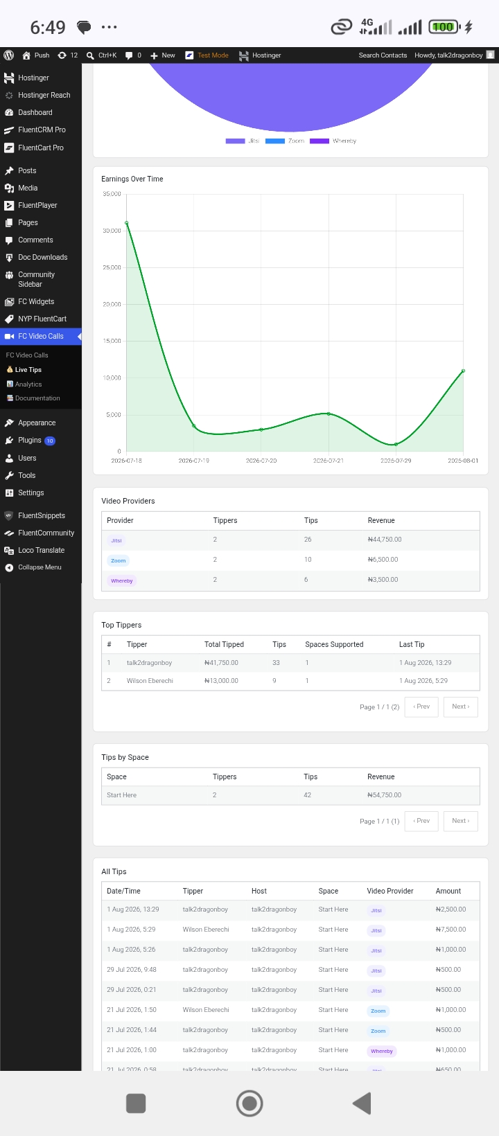
Task: Expand the New content menu
Action: pos(163,55)
